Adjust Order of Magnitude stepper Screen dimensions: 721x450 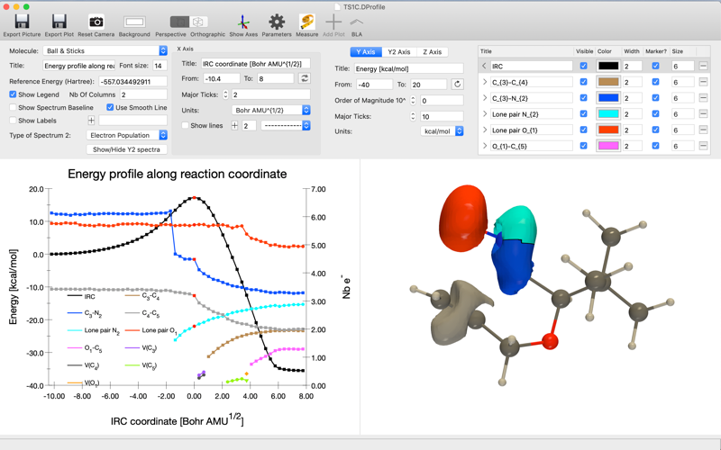(x=413, y=101)
